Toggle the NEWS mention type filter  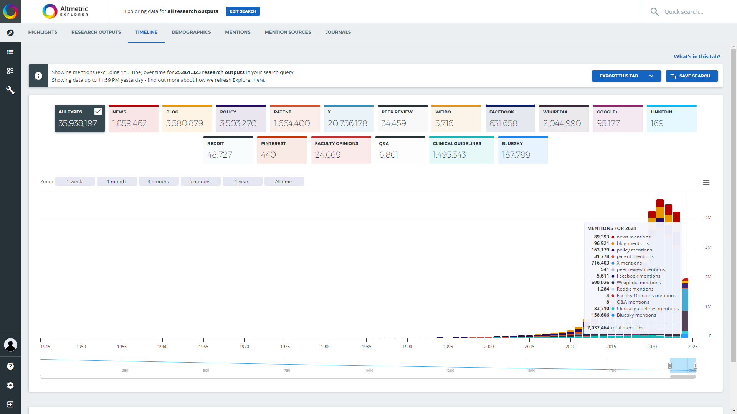(133, 118)
